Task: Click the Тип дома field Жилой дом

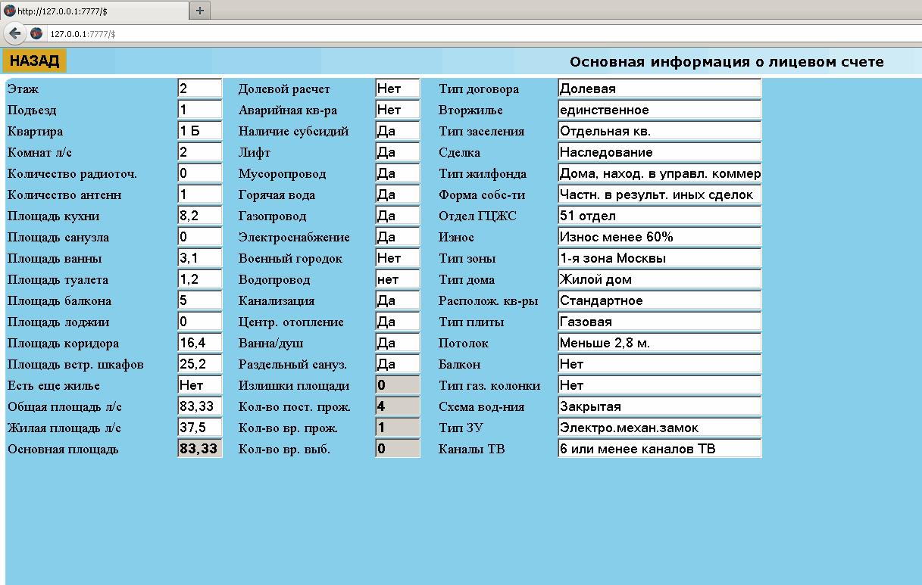Action: [x=660, y=279]
